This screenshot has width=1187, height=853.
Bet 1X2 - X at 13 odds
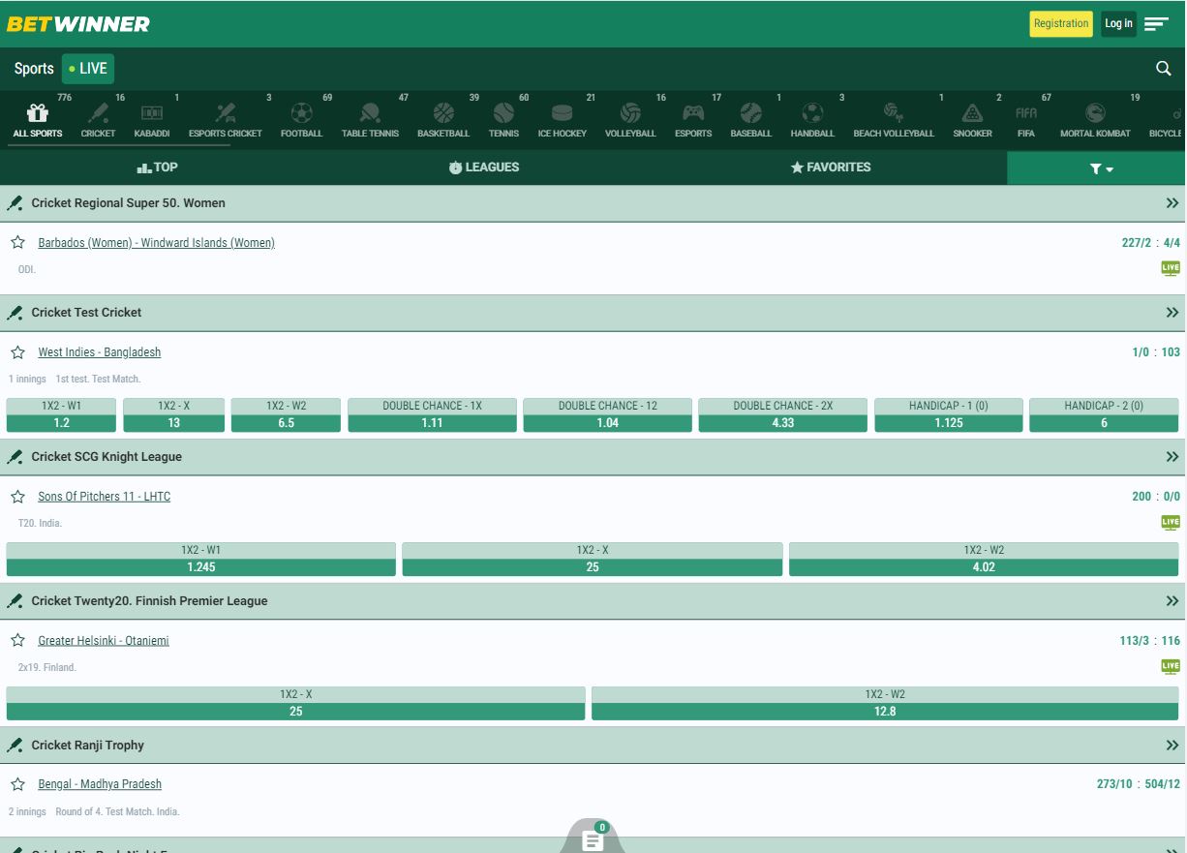(173, 415)
